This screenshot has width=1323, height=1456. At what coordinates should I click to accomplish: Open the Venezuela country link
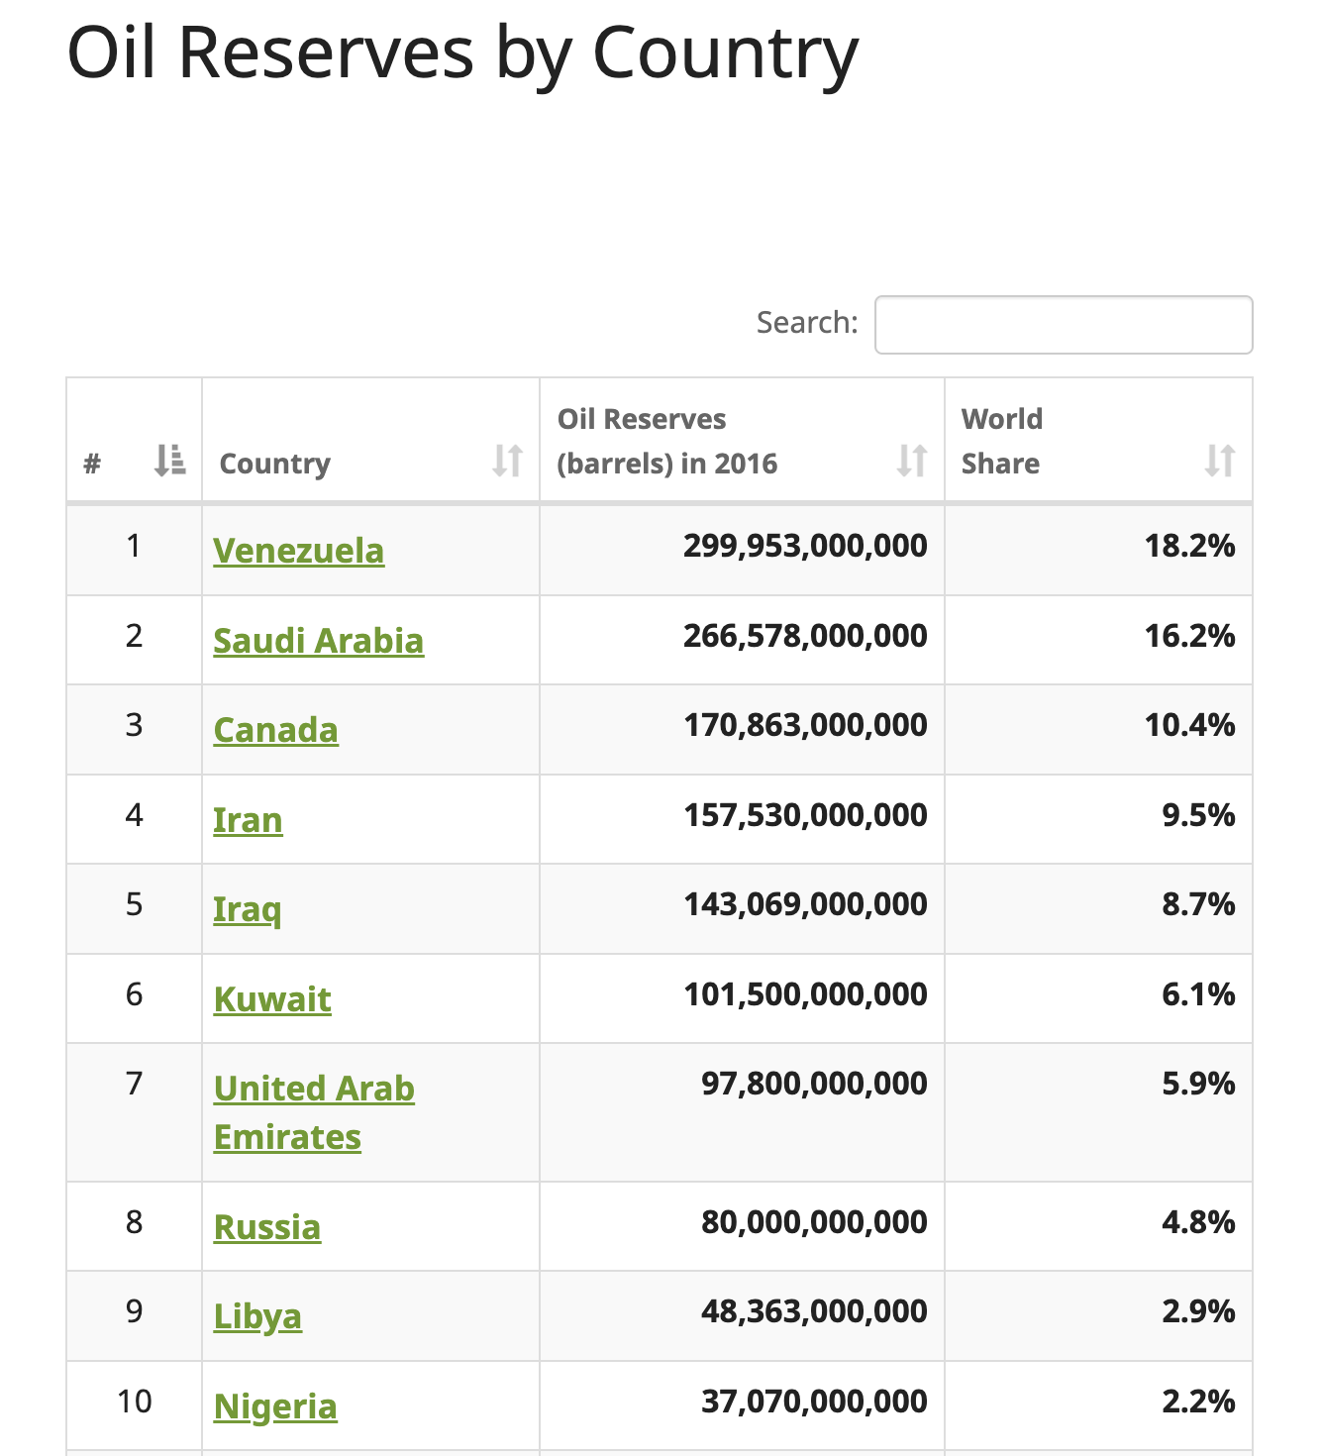(298, 551)
